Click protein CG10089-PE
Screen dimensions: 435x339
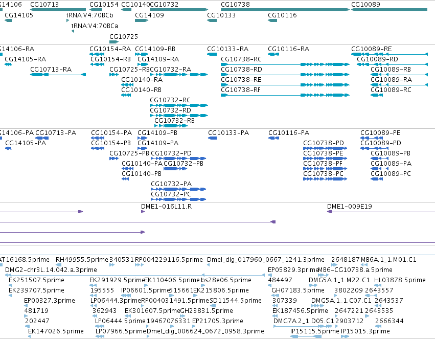click(380, 133)
